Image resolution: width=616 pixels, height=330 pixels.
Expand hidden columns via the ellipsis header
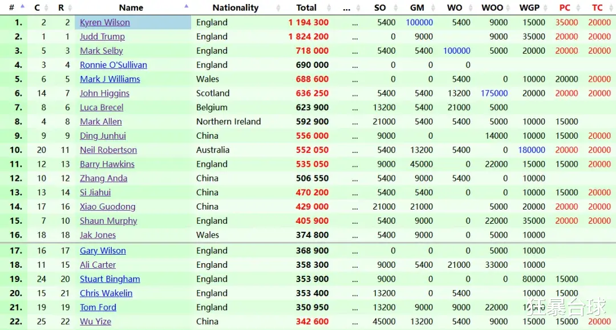[x=347, y=8]
